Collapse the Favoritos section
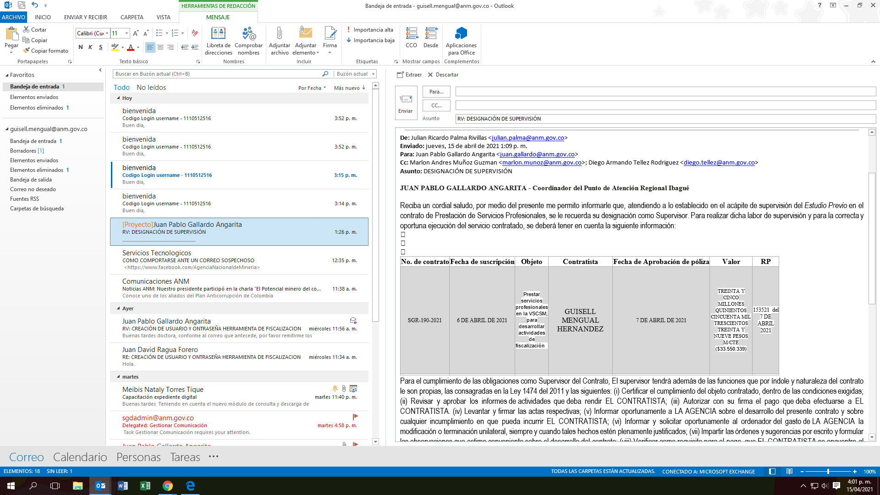Viewport: 880px width, 495px height. click(x=7, y=75)
